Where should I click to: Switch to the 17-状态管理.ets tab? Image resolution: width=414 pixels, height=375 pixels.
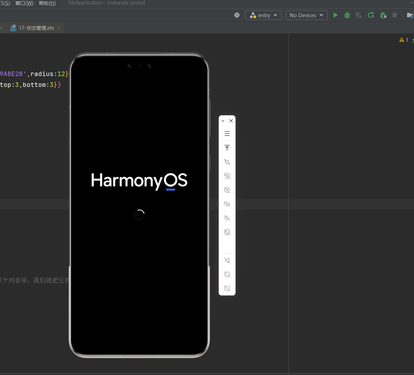coord(36,28)
